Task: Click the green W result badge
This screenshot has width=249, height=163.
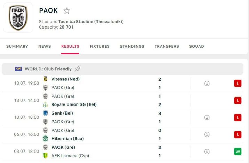Action: click(238, 152)
